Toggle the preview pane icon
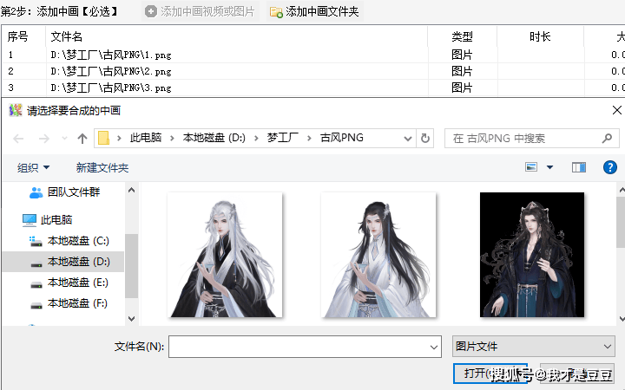 578,167
